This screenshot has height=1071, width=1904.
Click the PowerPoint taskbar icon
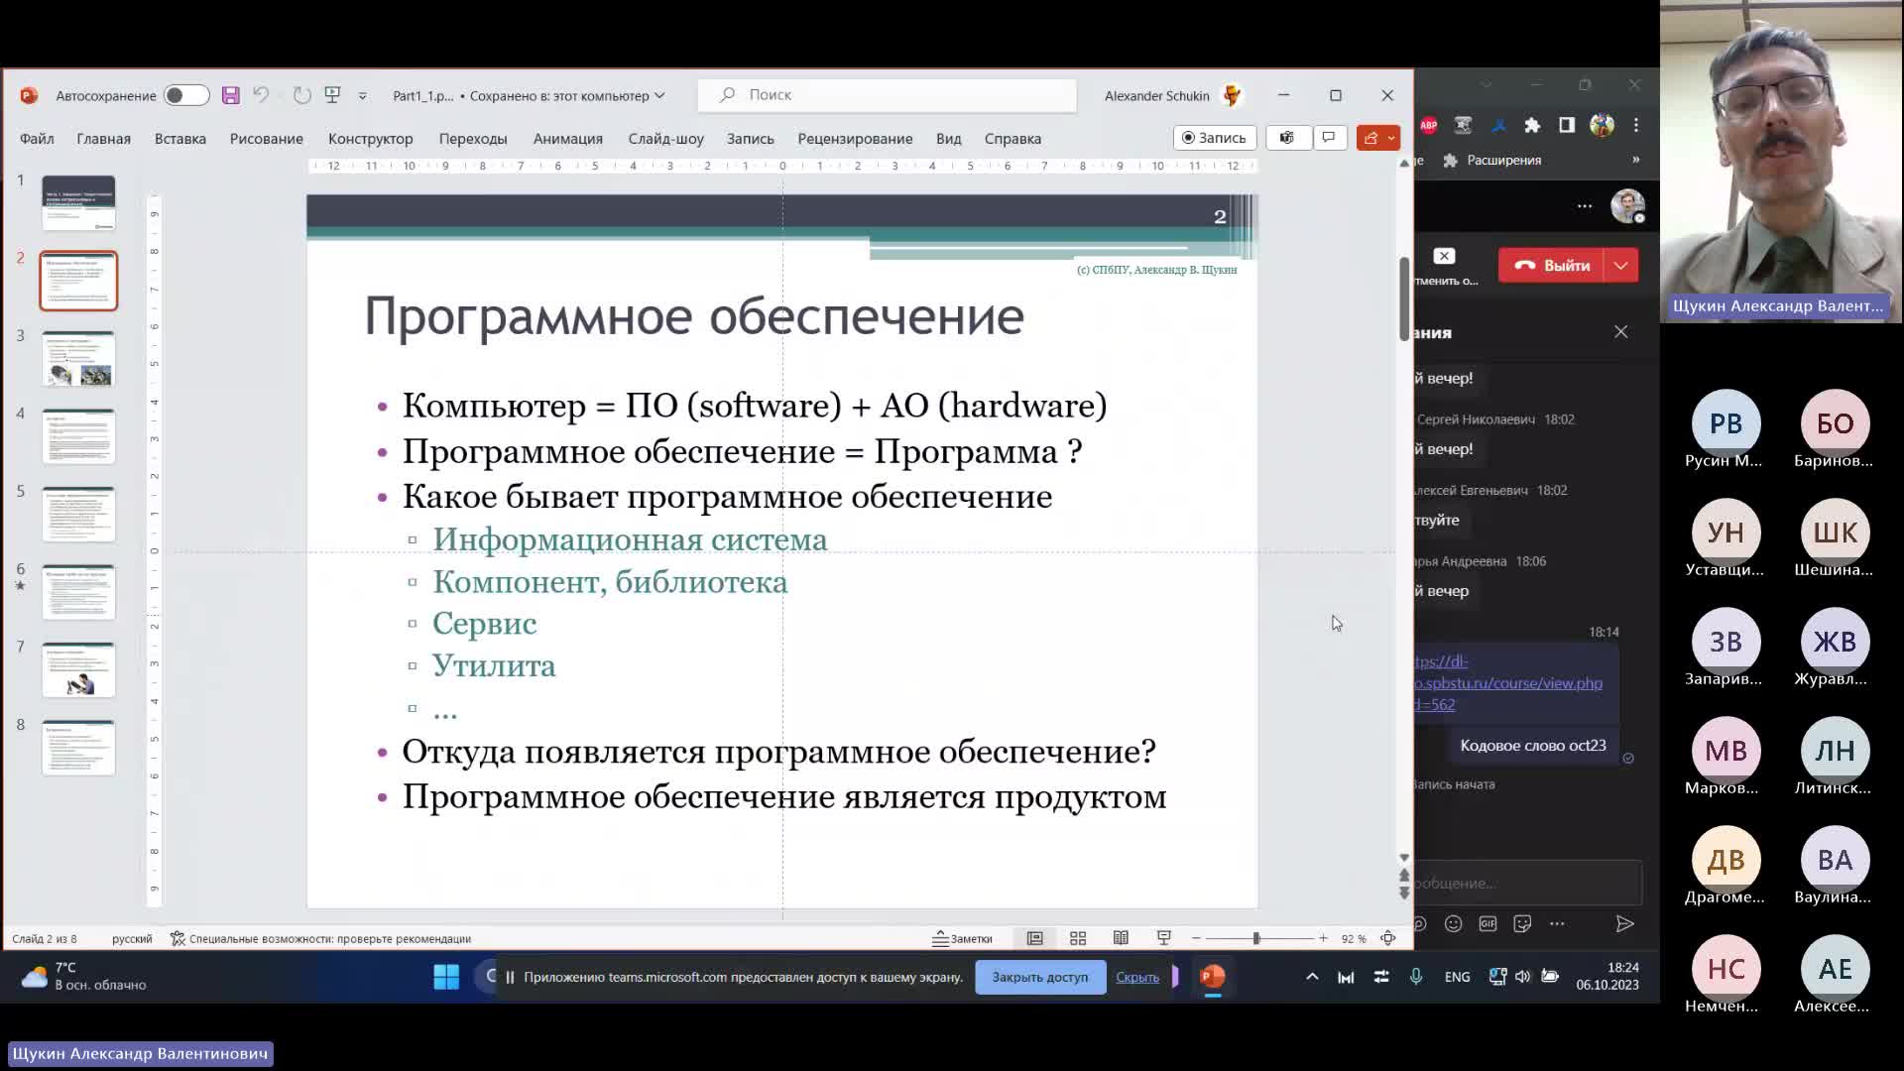pos(1212,977)
